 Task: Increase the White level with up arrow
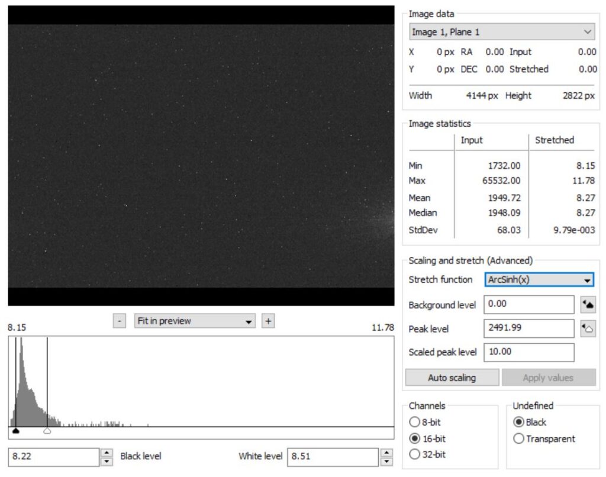click(386, 453)
